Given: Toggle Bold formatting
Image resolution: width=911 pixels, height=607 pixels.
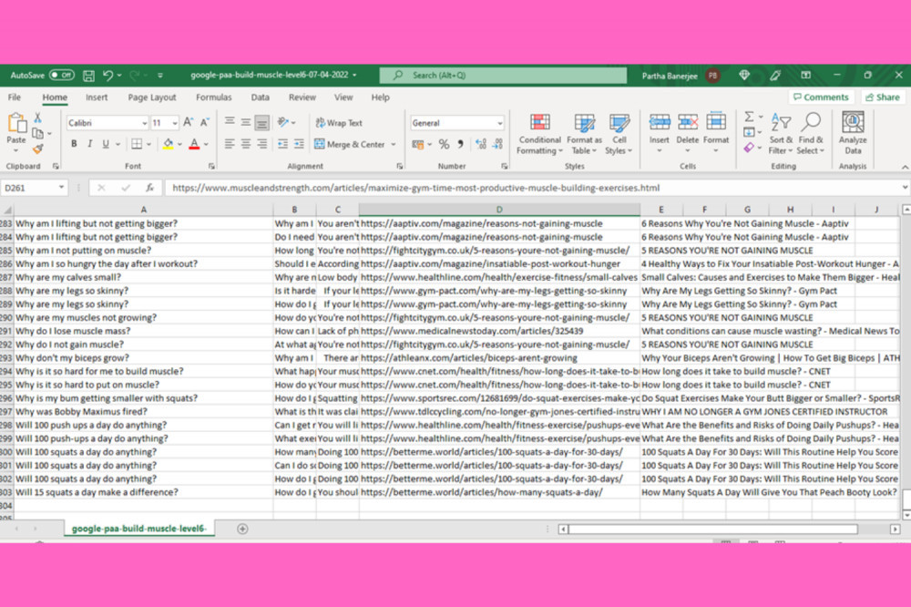Looking at the screenshot, I should tap(74, 144).
